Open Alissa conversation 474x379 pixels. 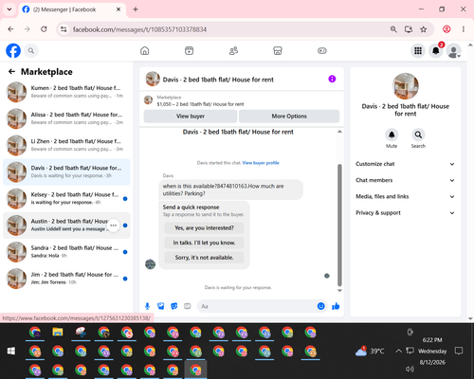point(66,118)
